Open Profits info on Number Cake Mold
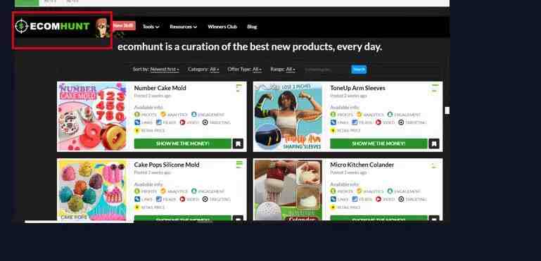Screen dimensions: 541x261 point(137,114)
